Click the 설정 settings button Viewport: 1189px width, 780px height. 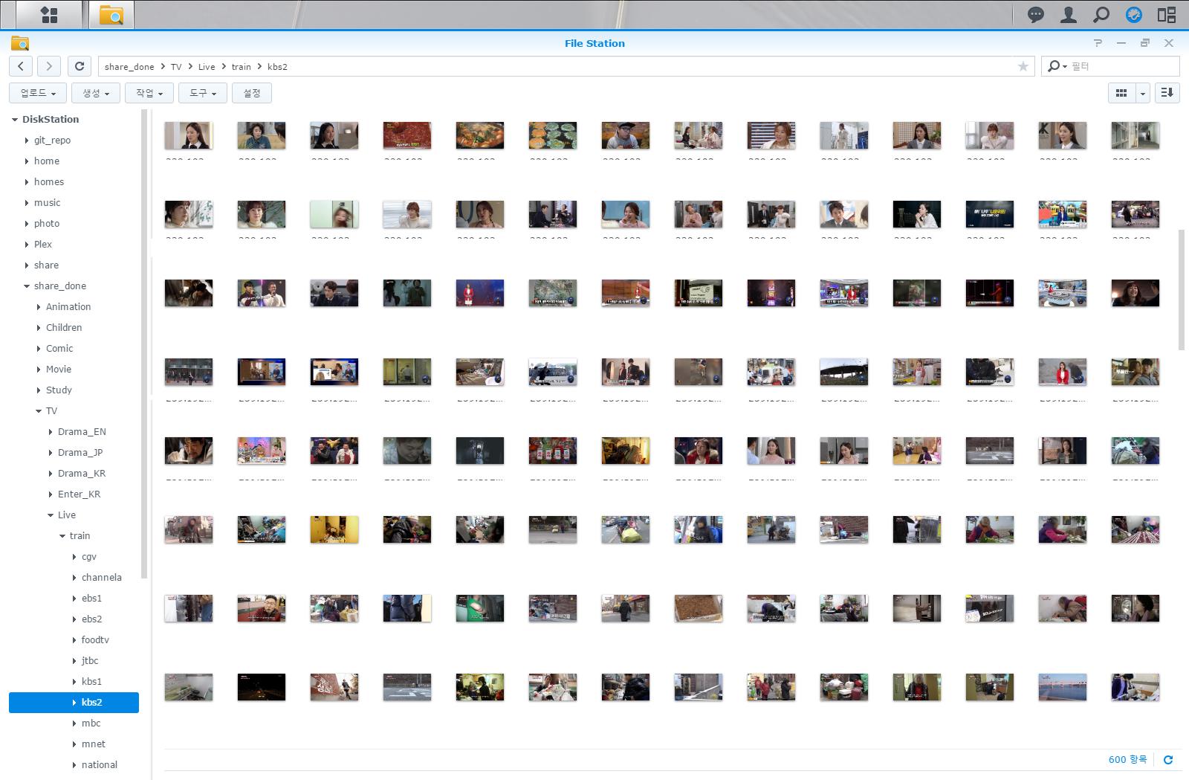252,93
